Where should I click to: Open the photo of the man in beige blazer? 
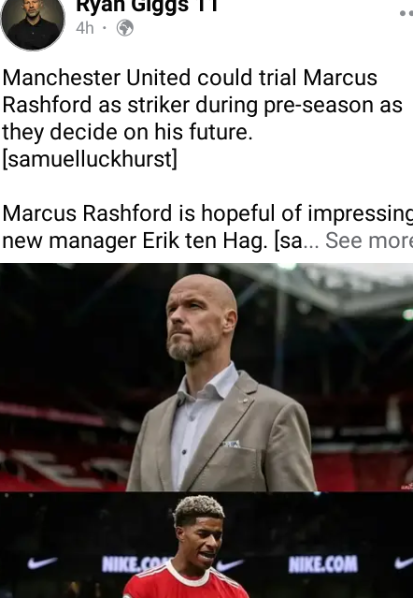(206, 377)
